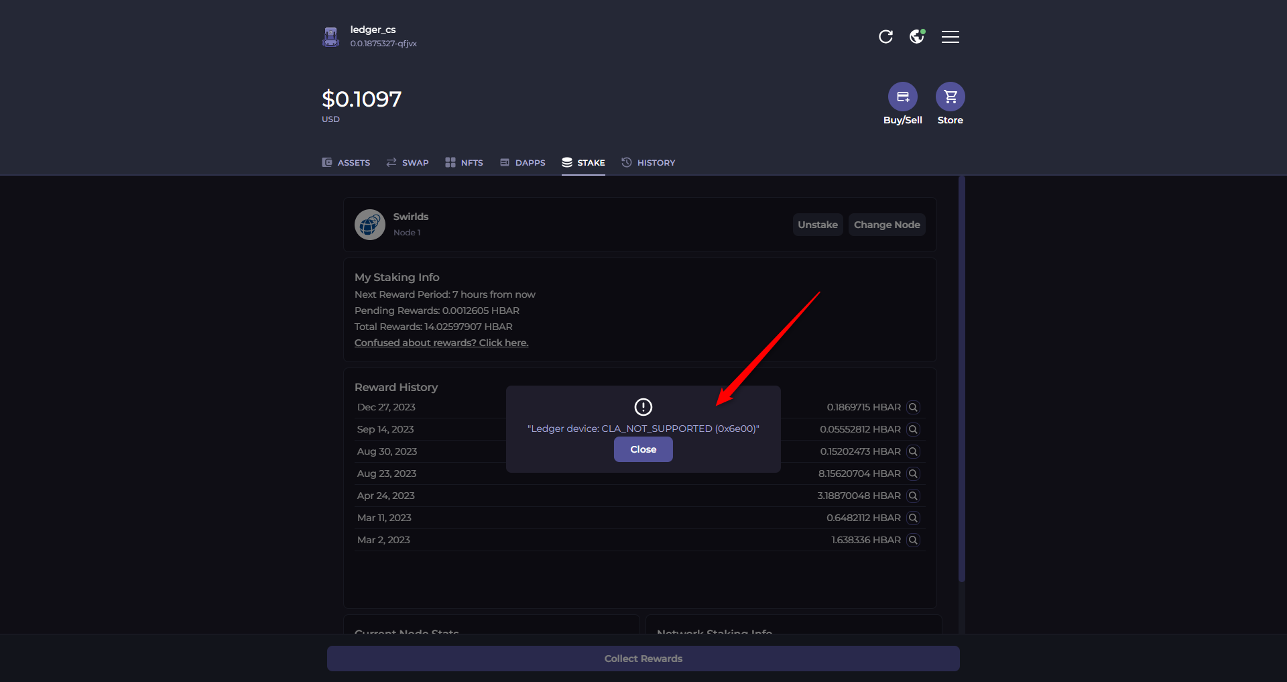Viewport: 1287px width, 682px height.
Task: Open the Store cart icon
Action: (950, 97)
